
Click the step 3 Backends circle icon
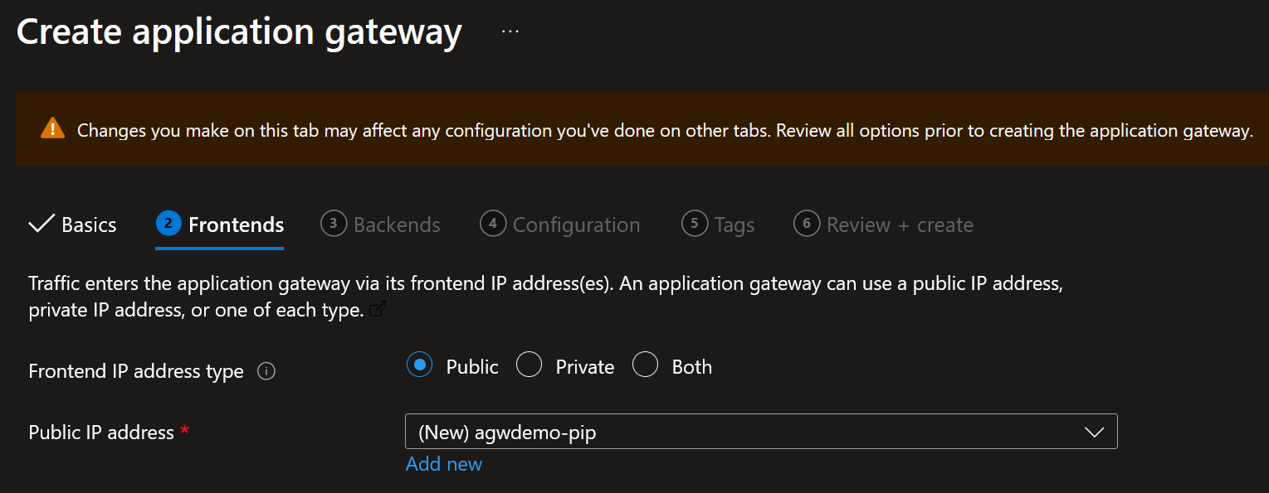pos(333,224)
